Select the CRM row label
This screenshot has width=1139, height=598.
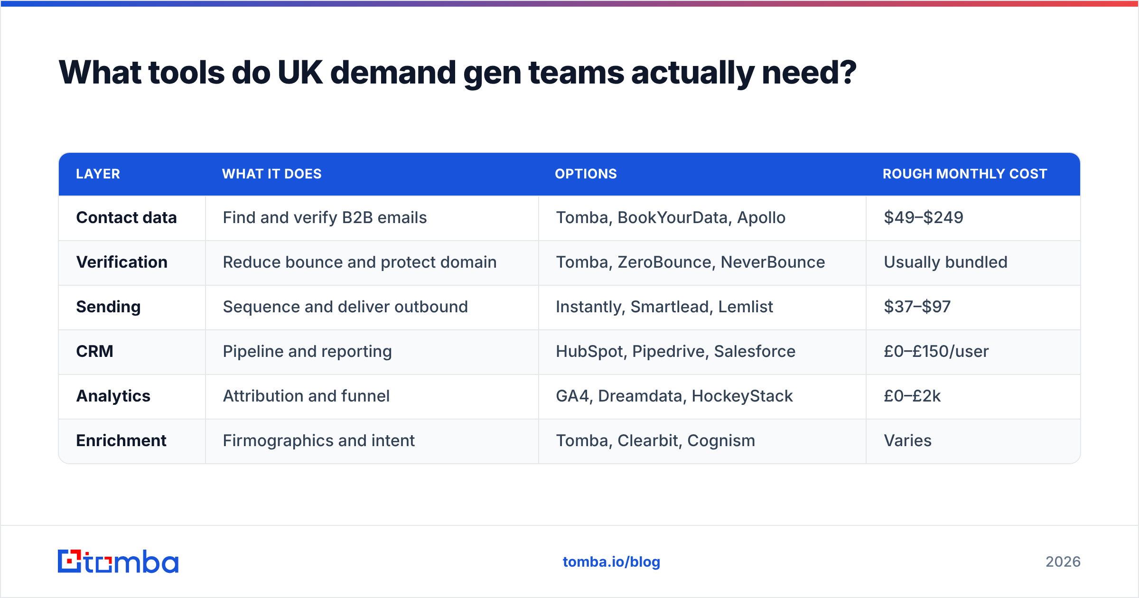95,351
